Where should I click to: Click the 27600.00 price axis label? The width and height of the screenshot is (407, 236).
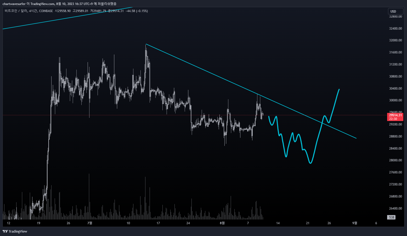(x=395, y=172)
